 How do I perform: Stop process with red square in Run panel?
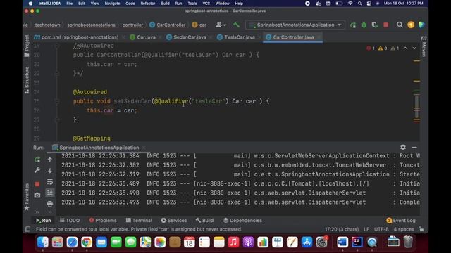[37, 184]
